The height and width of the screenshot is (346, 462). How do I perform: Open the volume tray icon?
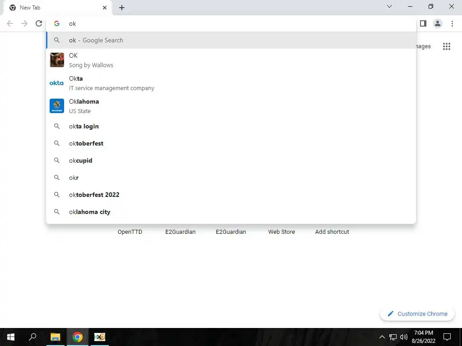click(x=404, y=337)
